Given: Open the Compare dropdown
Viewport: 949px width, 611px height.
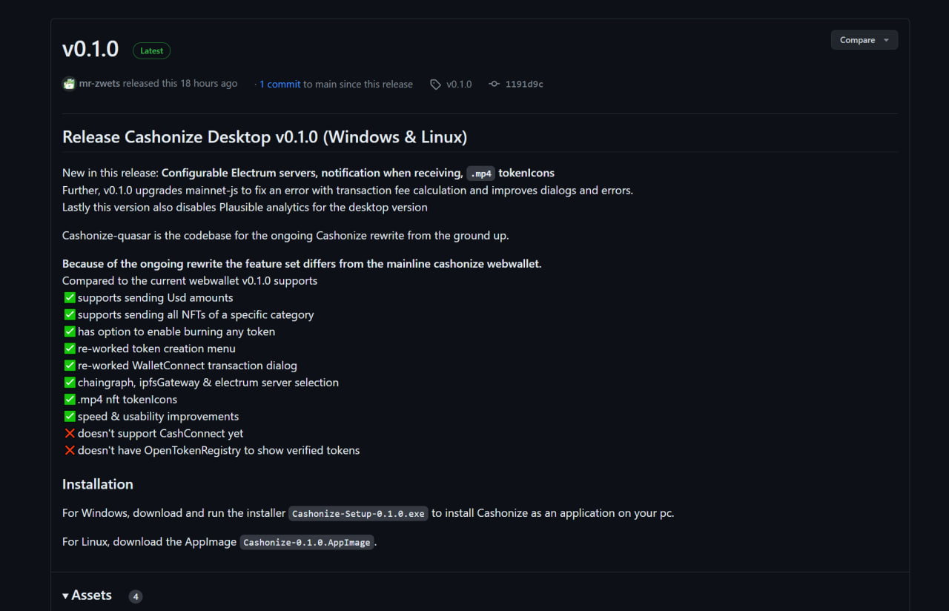Looking at the screenshot, I should tap(864, 40).
